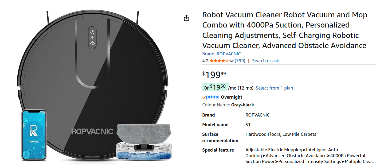Click the Prime logo
The width and height of the screenshot is (380, 166).
point(211,97)
